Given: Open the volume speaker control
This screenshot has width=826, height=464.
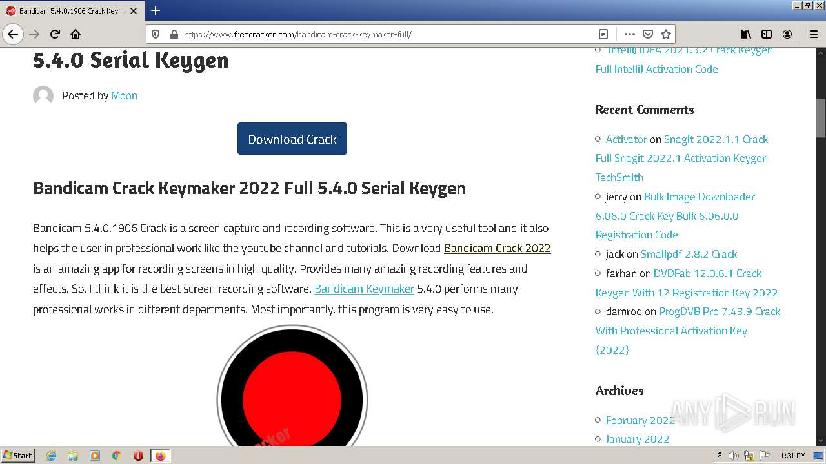Looking at the screenshot, I should click(734, 456).
